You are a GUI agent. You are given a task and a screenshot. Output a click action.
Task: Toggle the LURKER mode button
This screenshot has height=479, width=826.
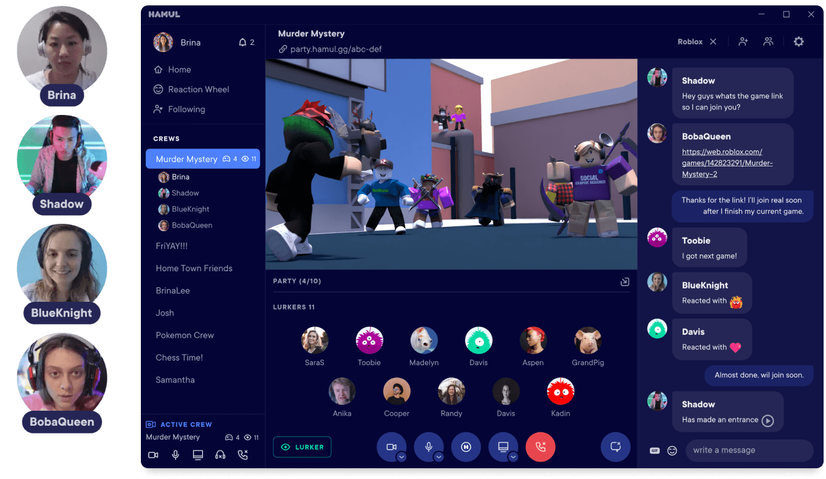[302, 447]
